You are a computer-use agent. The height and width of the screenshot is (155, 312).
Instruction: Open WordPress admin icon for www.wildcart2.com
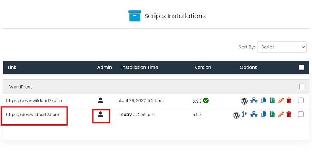pyautogui.click(x=244, y=101)
